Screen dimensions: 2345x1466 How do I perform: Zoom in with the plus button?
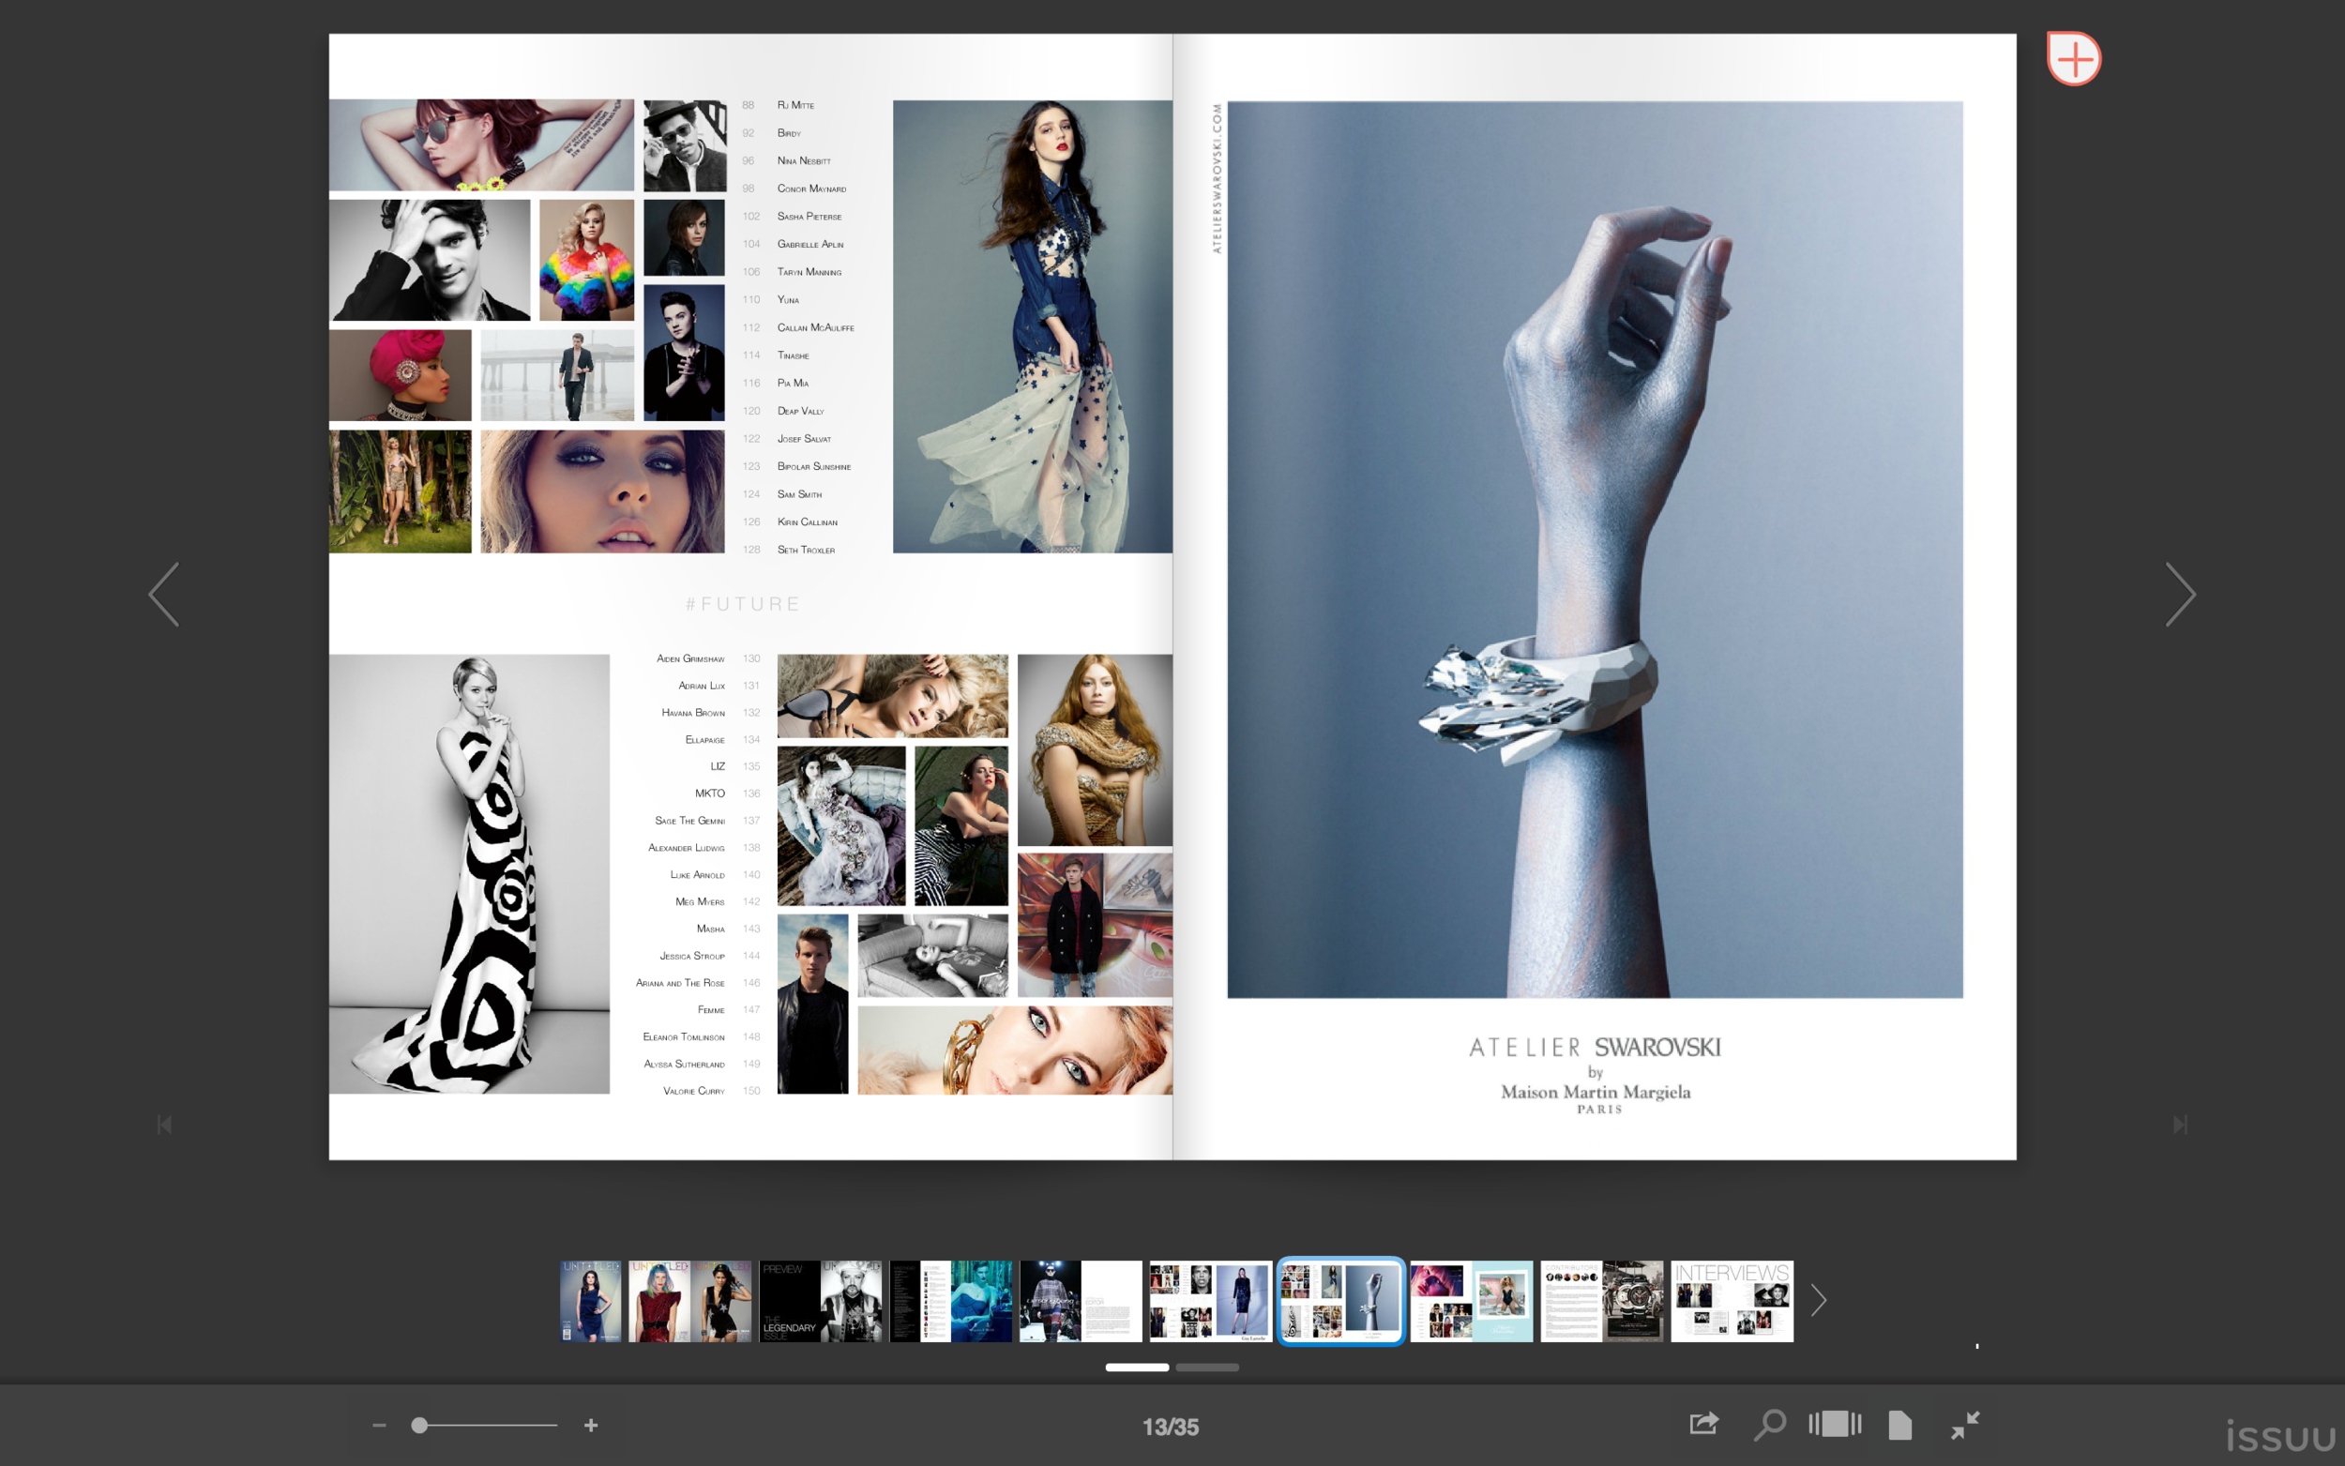(590, 1426)
